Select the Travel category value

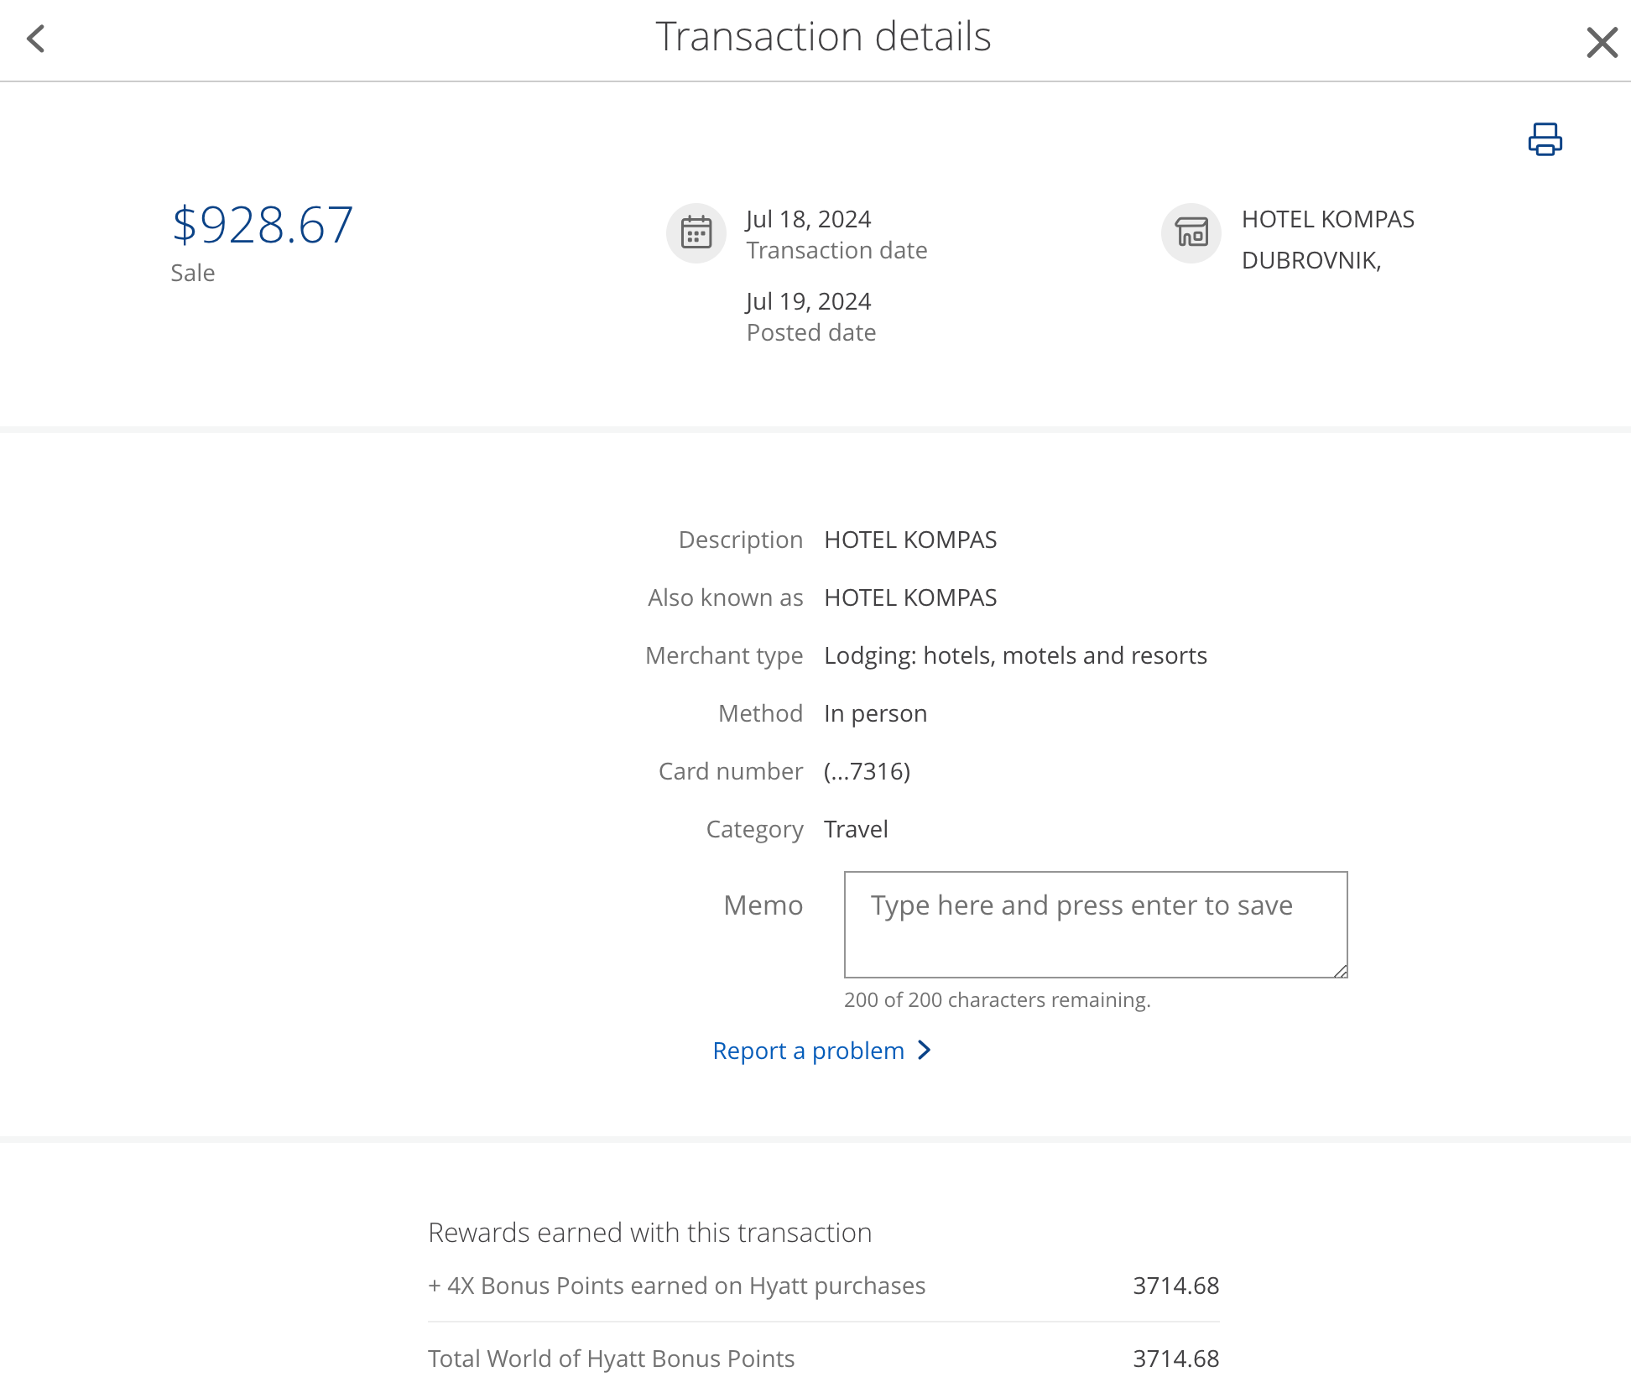click(x=856, y=829)
